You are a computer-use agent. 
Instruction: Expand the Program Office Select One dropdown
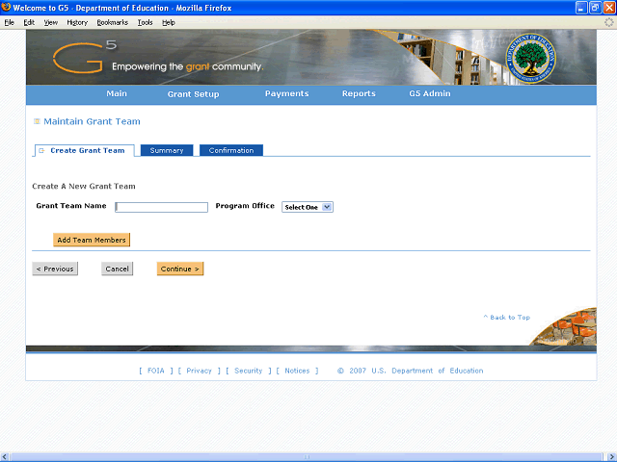[308, 207]
